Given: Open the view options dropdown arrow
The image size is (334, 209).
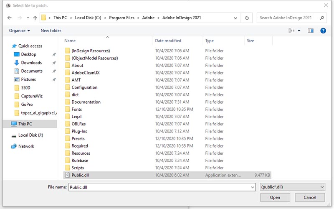Looking at the screenshot, I should coord(299,31).
